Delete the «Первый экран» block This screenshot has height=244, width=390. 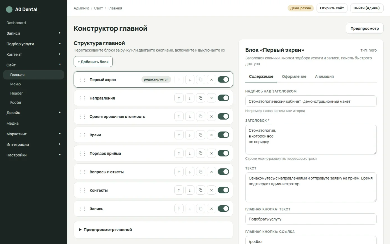coord(211,80)
